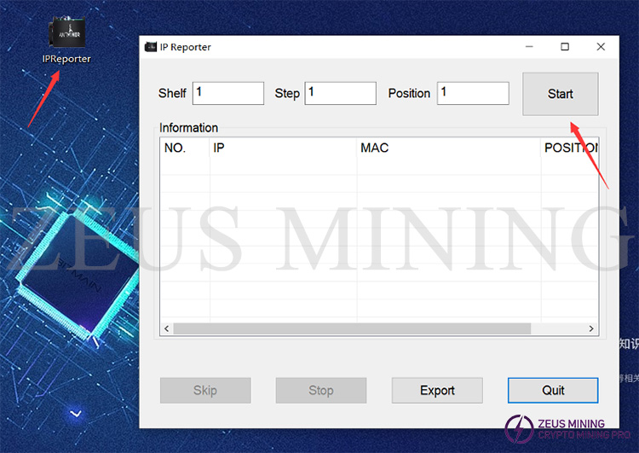Close the IP Reporter window
Image resolution: width=639 pixels, height=453 pixels.
602,47
